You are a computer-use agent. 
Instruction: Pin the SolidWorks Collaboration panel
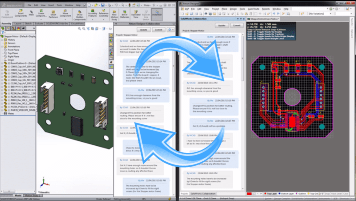coord(241,19)
